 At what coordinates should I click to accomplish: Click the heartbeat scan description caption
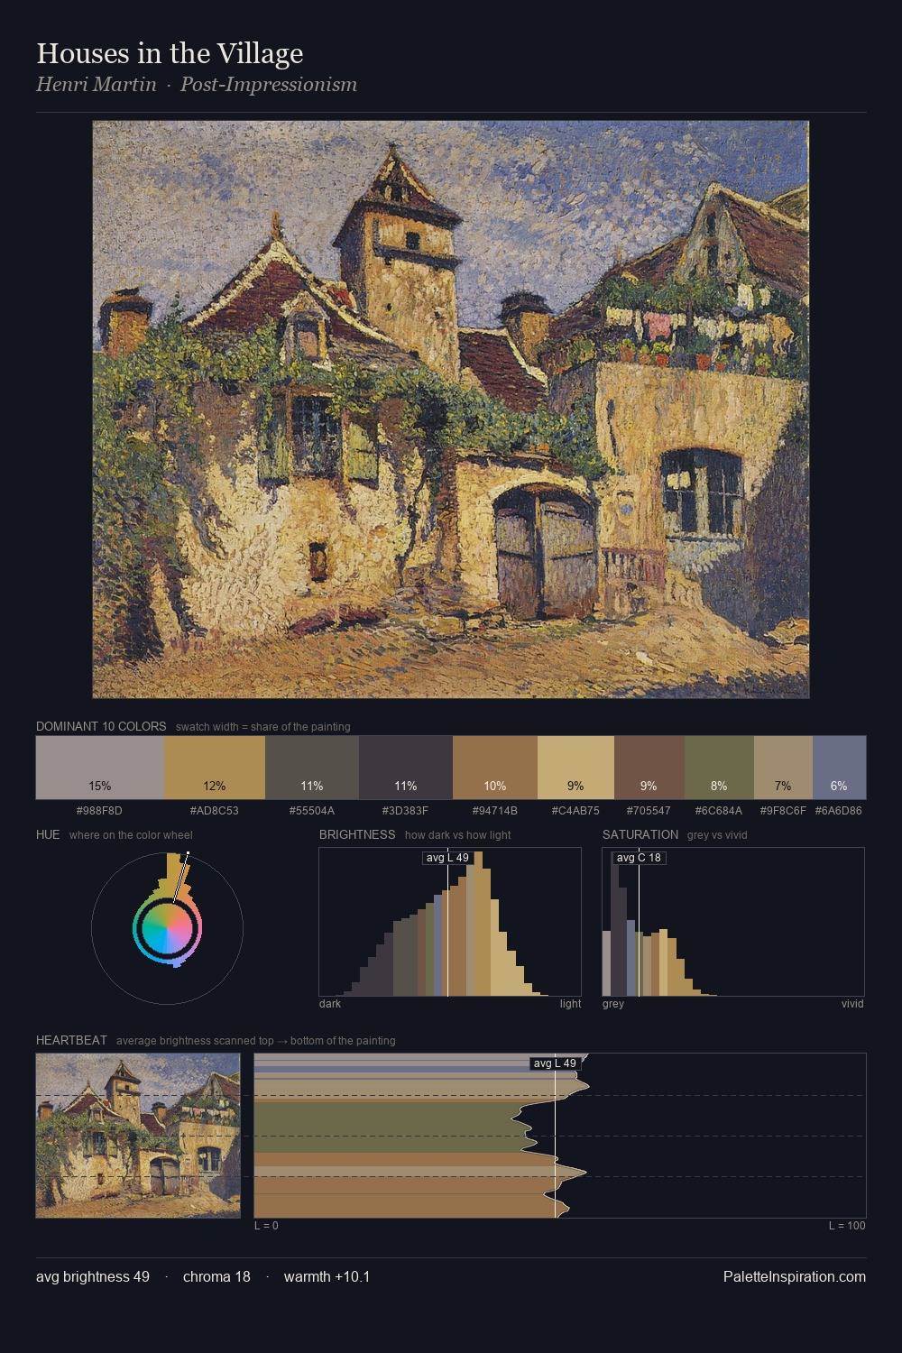click(x=256, y=1040)
